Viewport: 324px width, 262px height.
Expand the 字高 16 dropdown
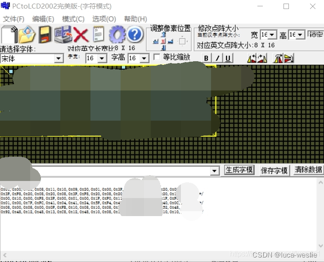pos(144,59)
